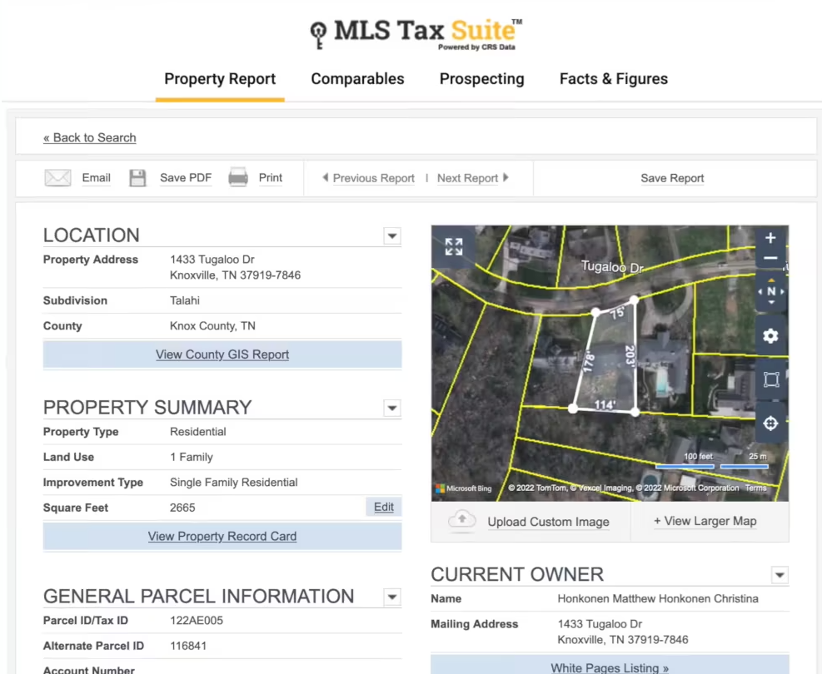This screenshot has height=674, width=822.
Task: Go to Previous Report
Action: tap(374, 179)
